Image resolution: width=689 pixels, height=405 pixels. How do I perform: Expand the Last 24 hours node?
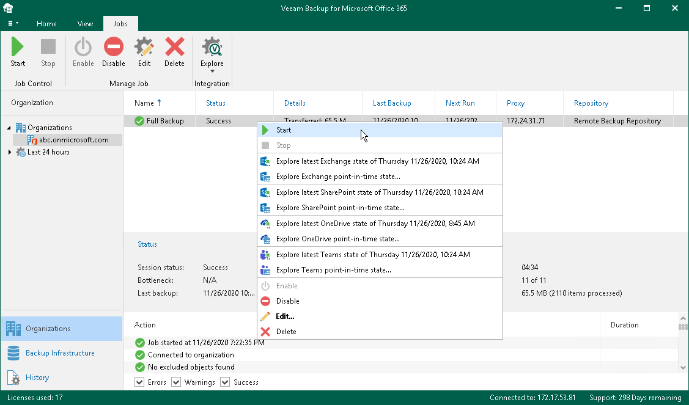coord(9,152)
